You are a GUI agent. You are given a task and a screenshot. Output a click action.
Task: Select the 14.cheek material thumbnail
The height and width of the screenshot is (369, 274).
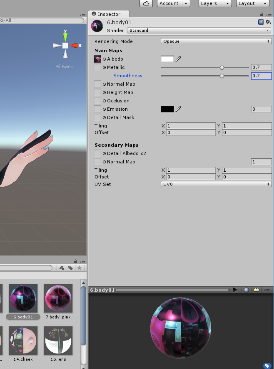pyautogui.click(x=23, y=341)
